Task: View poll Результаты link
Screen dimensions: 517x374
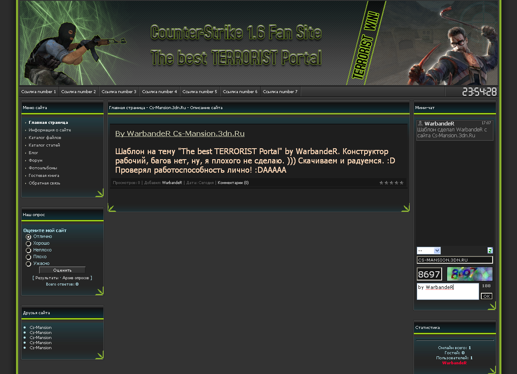Action: [x=47, y=278]
